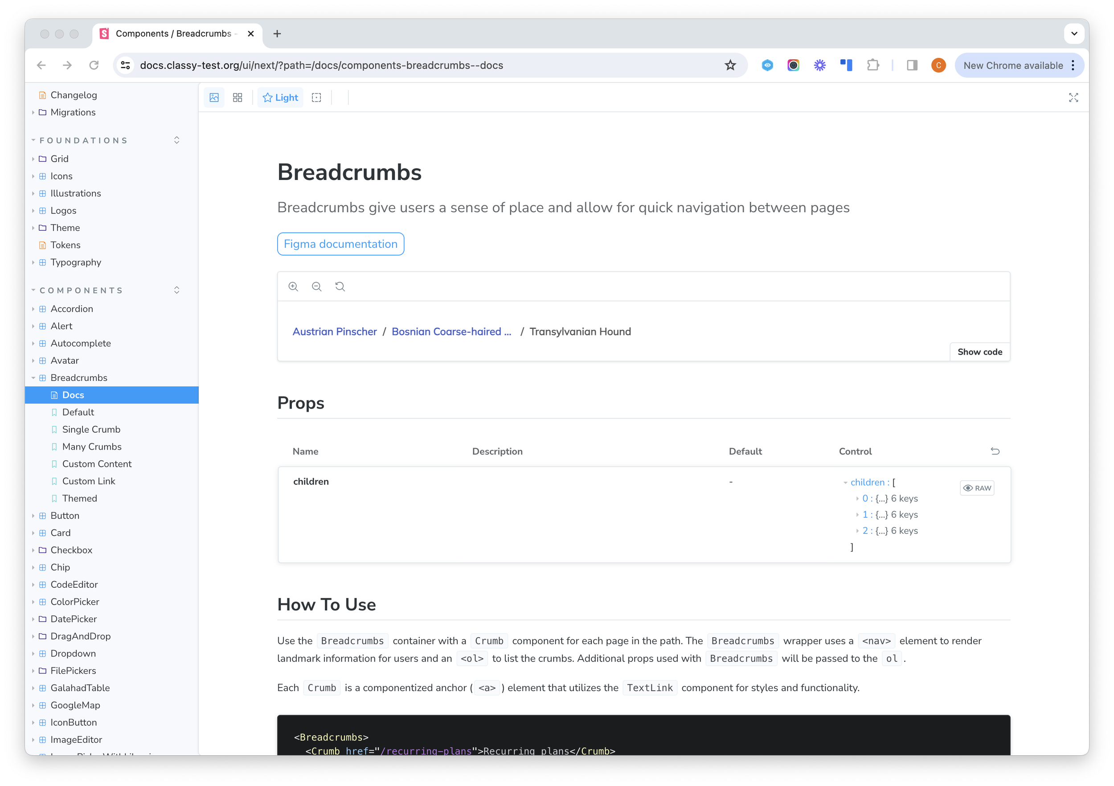This screenshot has height=786, width=1114.
Task: Switch toolbar to grid view icon
Action: pos(238,98)
